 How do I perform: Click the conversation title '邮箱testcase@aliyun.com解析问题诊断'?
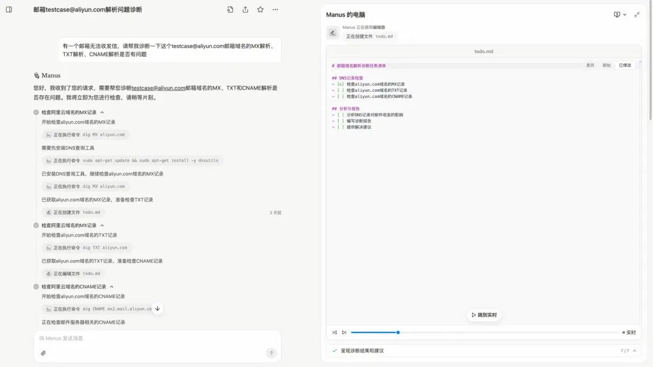[x=88, y=10]
